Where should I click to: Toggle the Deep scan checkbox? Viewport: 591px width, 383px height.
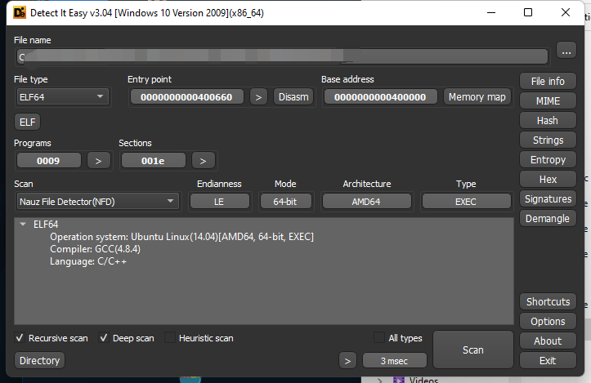(x=104, y=338)
